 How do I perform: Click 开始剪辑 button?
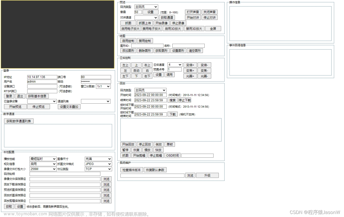click(139, 155)
